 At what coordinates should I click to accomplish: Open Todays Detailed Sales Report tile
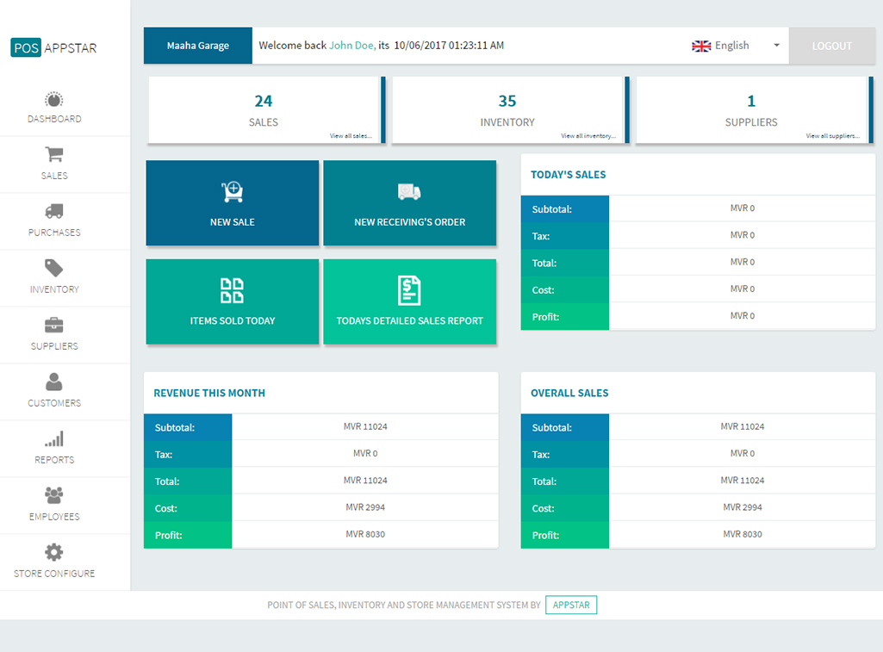click(x=409, y=302)
